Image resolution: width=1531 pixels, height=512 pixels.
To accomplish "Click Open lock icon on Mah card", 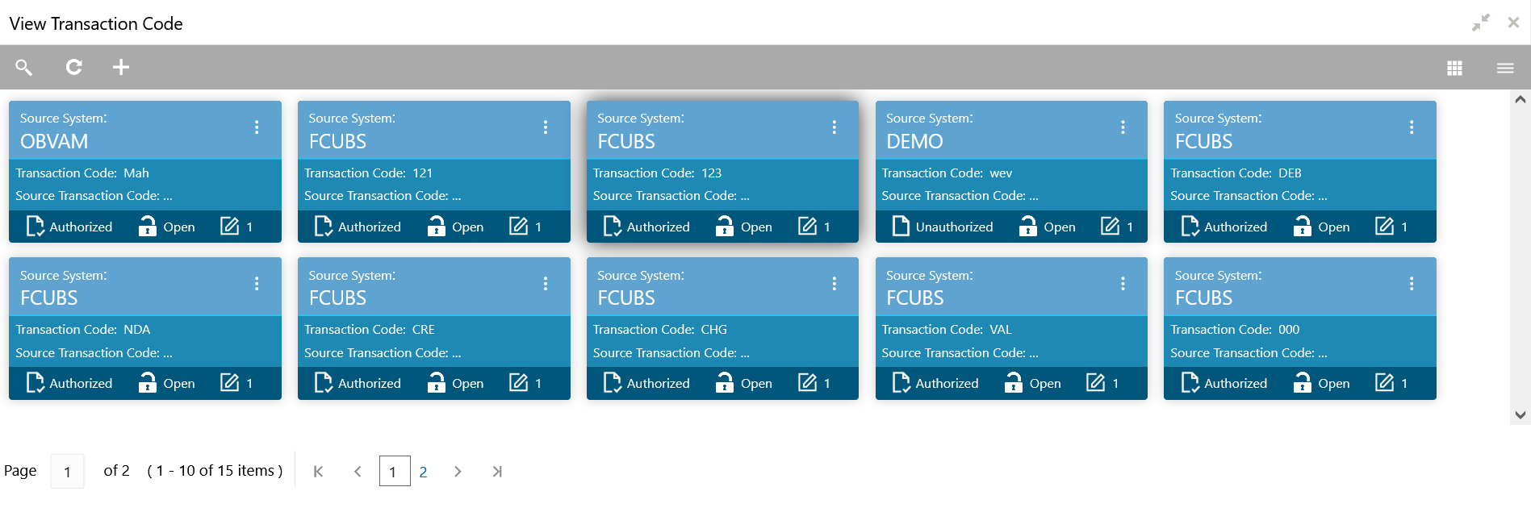I will click(147, 227).
